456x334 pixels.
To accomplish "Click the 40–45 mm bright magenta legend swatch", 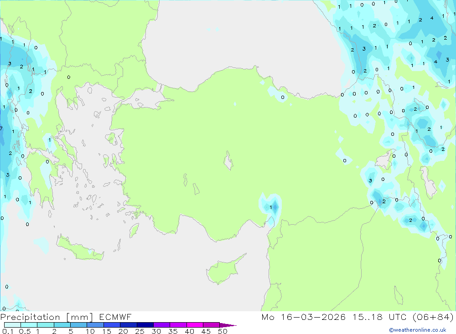I will 195,325.
